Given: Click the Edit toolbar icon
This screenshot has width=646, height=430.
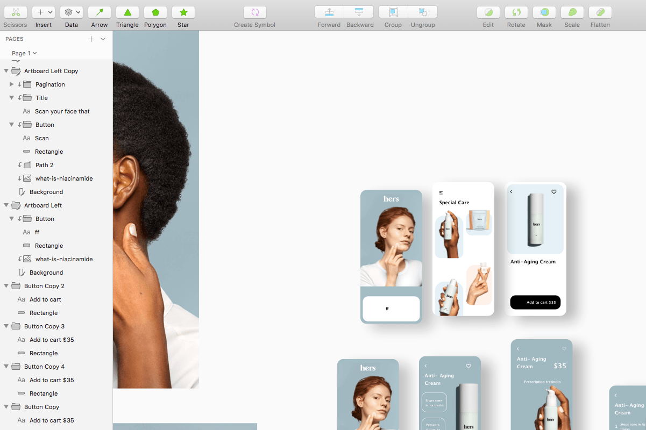Looking at the screenshot, I should [488, 12].
